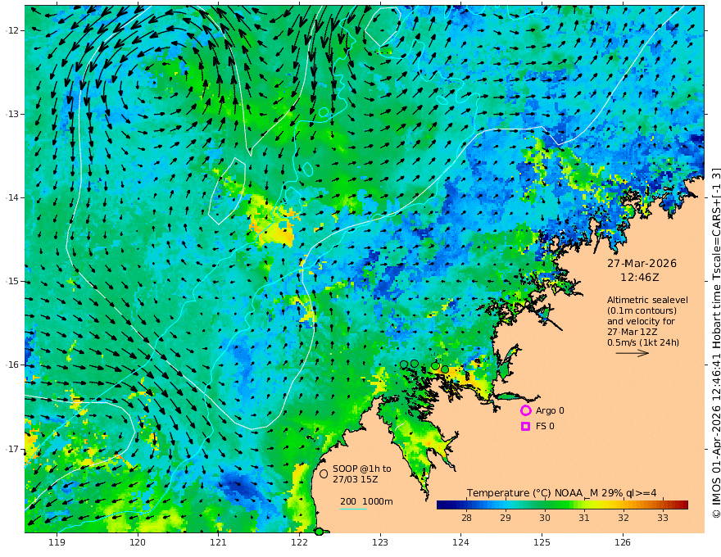Click the SOOP open-circle legend symbol
Image resolution: width=721 pixels, height=557 pixels.
pyautogui.click(x=324, y=473)
